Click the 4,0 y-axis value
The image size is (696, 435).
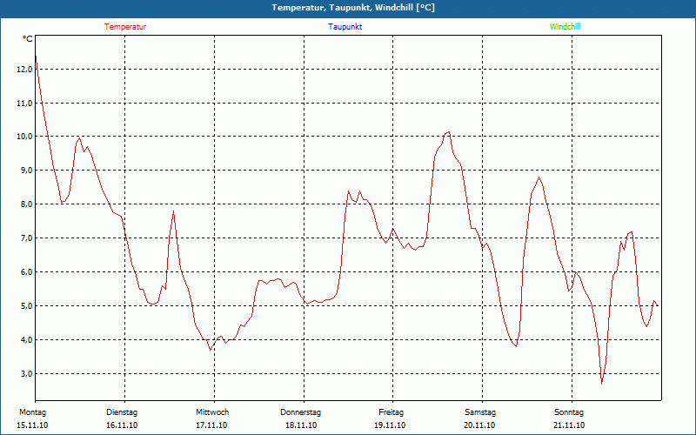(26, 339)
